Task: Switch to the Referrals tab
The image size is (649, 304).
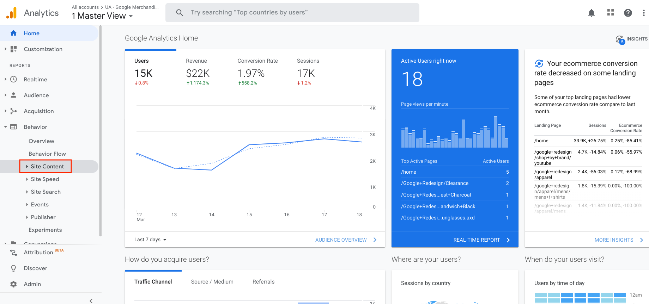Action: [x=263, y=281]
